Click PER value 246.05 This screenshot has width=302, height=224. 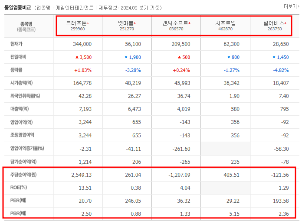click(133, 201)
